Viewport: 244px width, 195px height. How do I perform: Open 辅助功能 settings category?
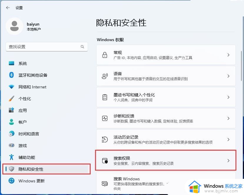pyautogui.click(x=47, y=157)
